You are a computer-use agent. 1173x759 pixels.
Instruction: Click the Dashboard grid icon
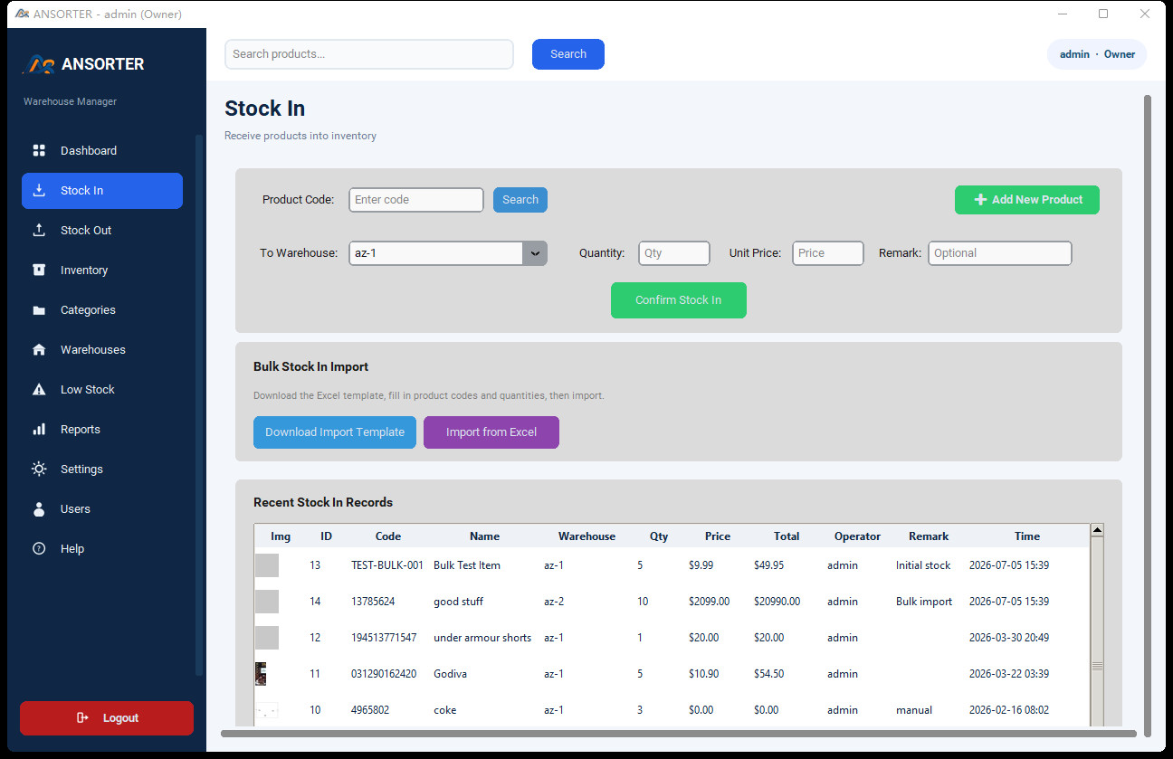[39, 150]
